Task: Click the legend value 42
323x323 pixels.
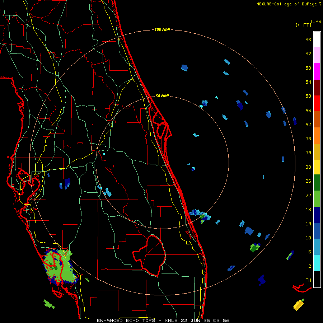Action: pos(308,125)
